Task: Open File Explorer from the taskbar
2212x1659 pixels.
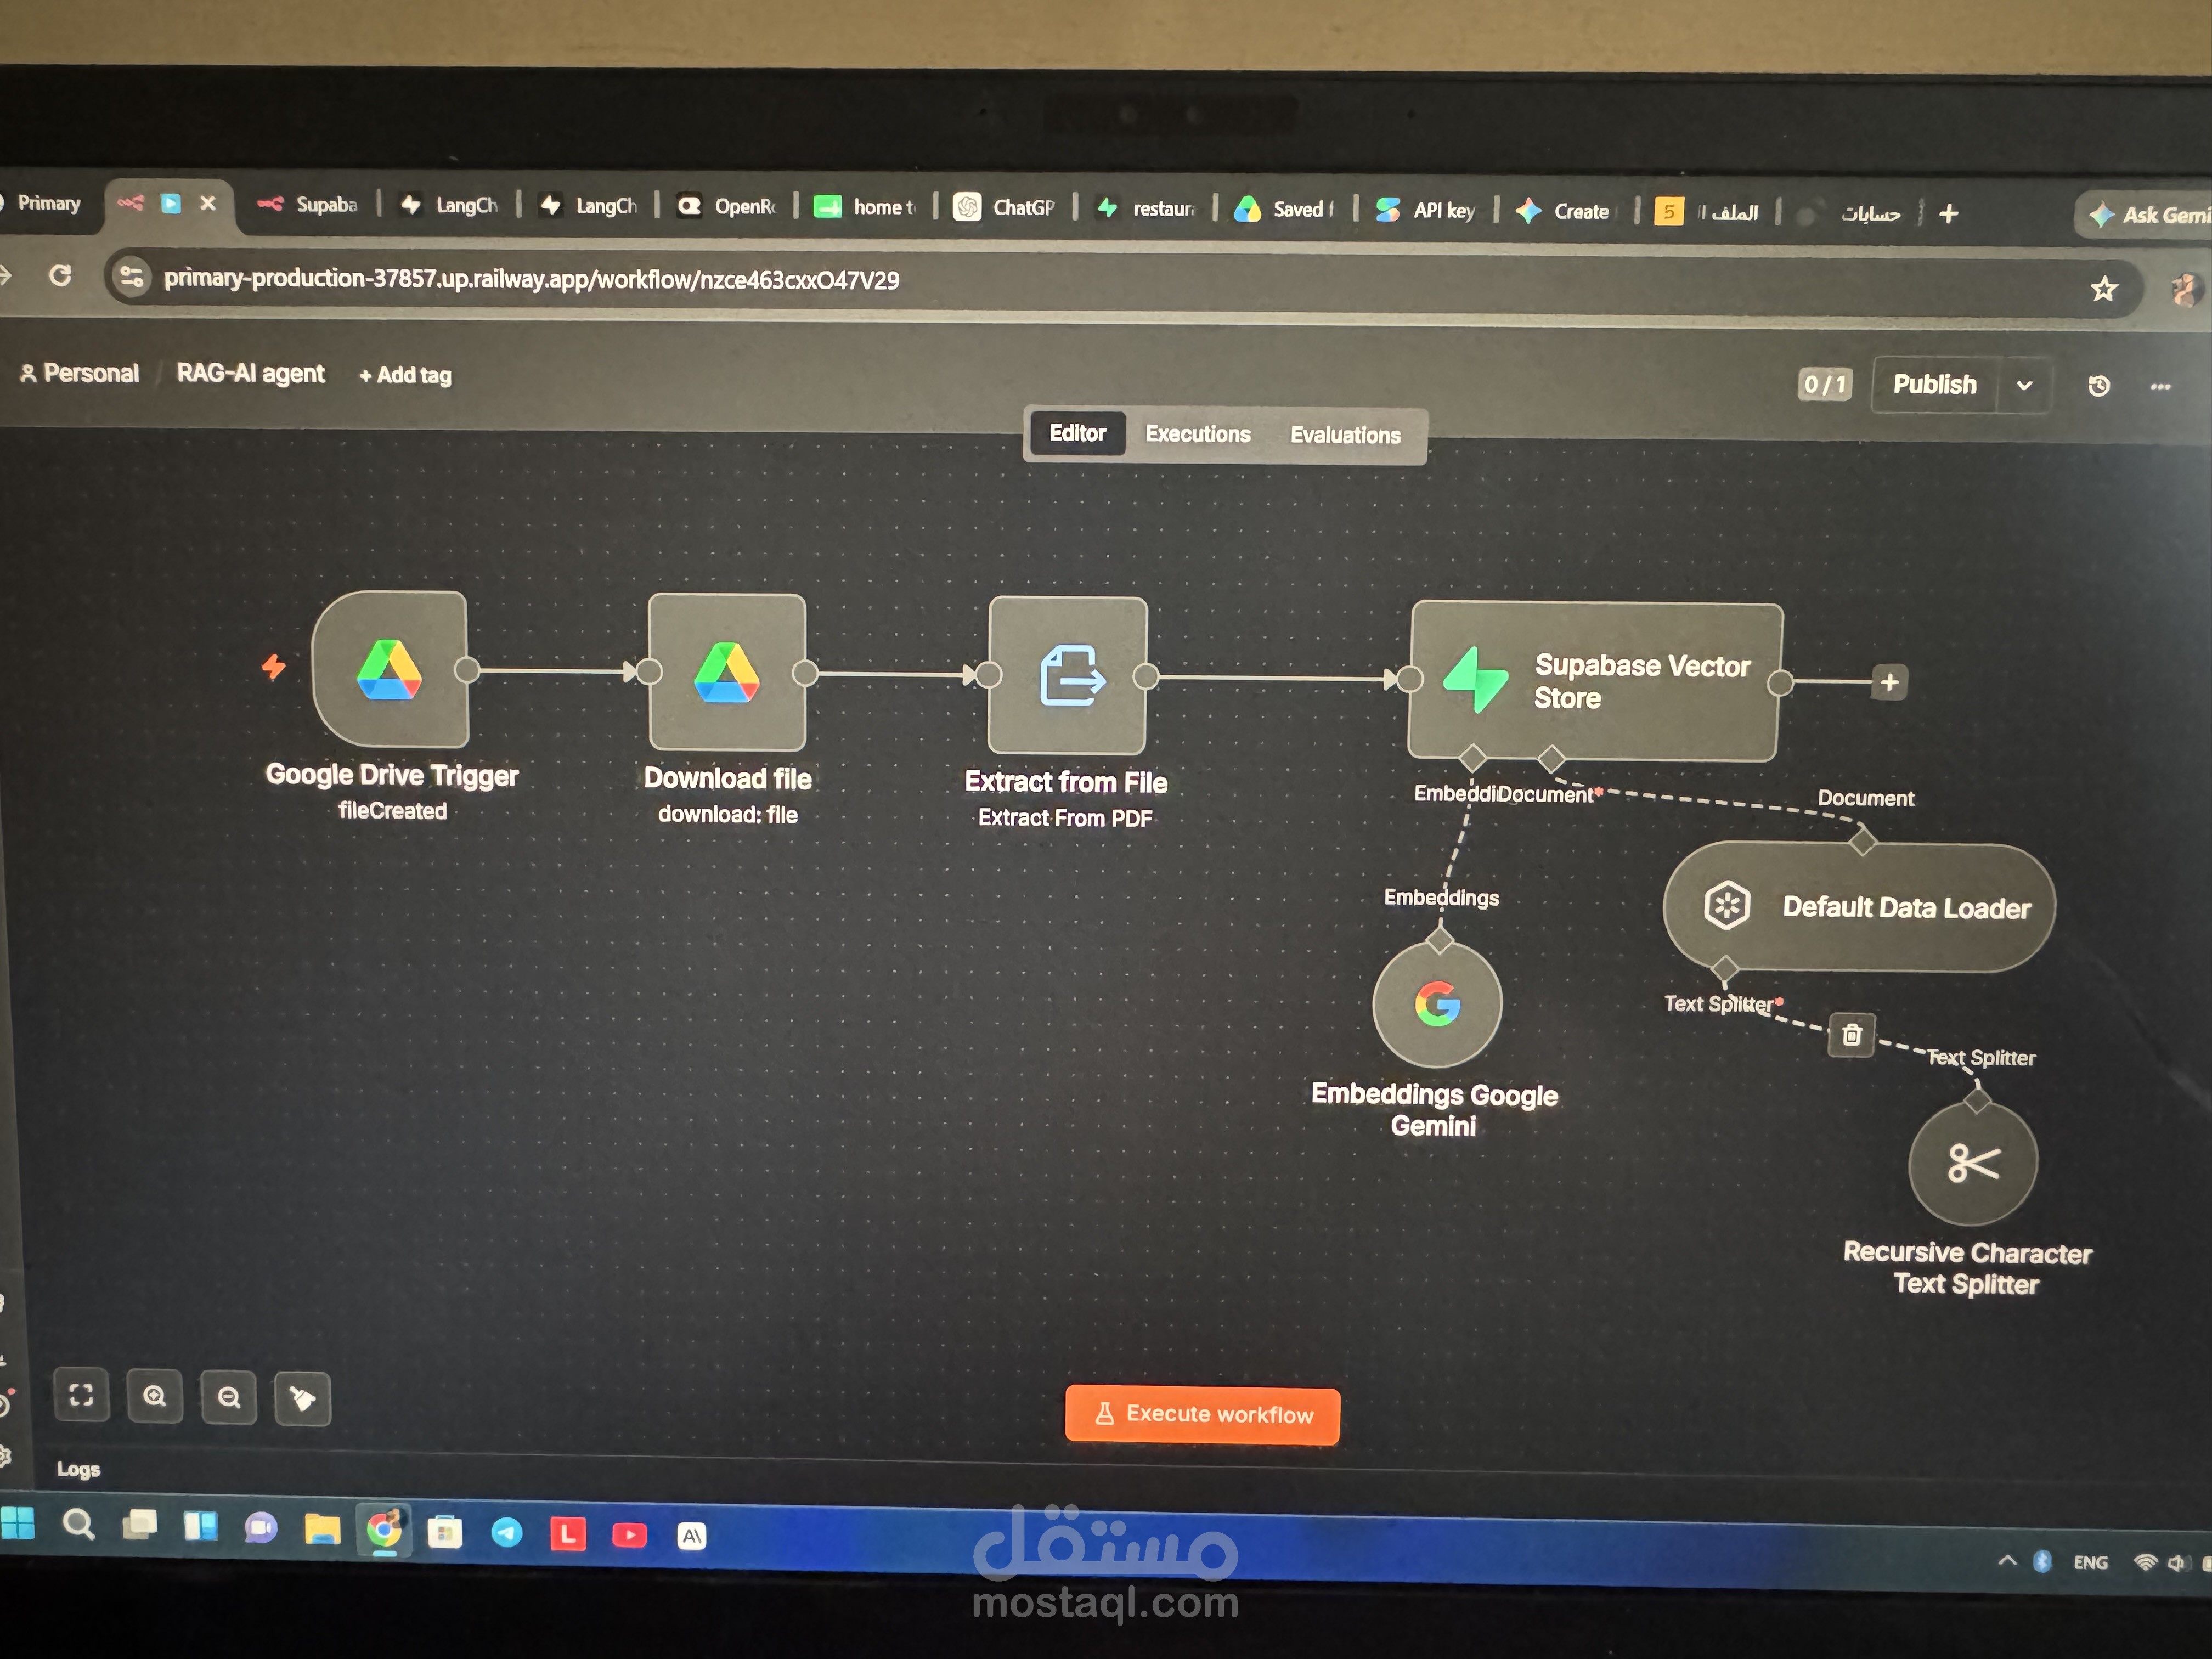Action: pos(322,1529)
